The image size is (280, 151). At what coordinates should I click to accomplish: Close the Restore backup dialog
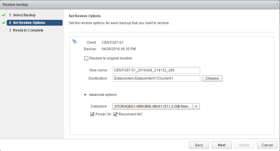(277, 4)
